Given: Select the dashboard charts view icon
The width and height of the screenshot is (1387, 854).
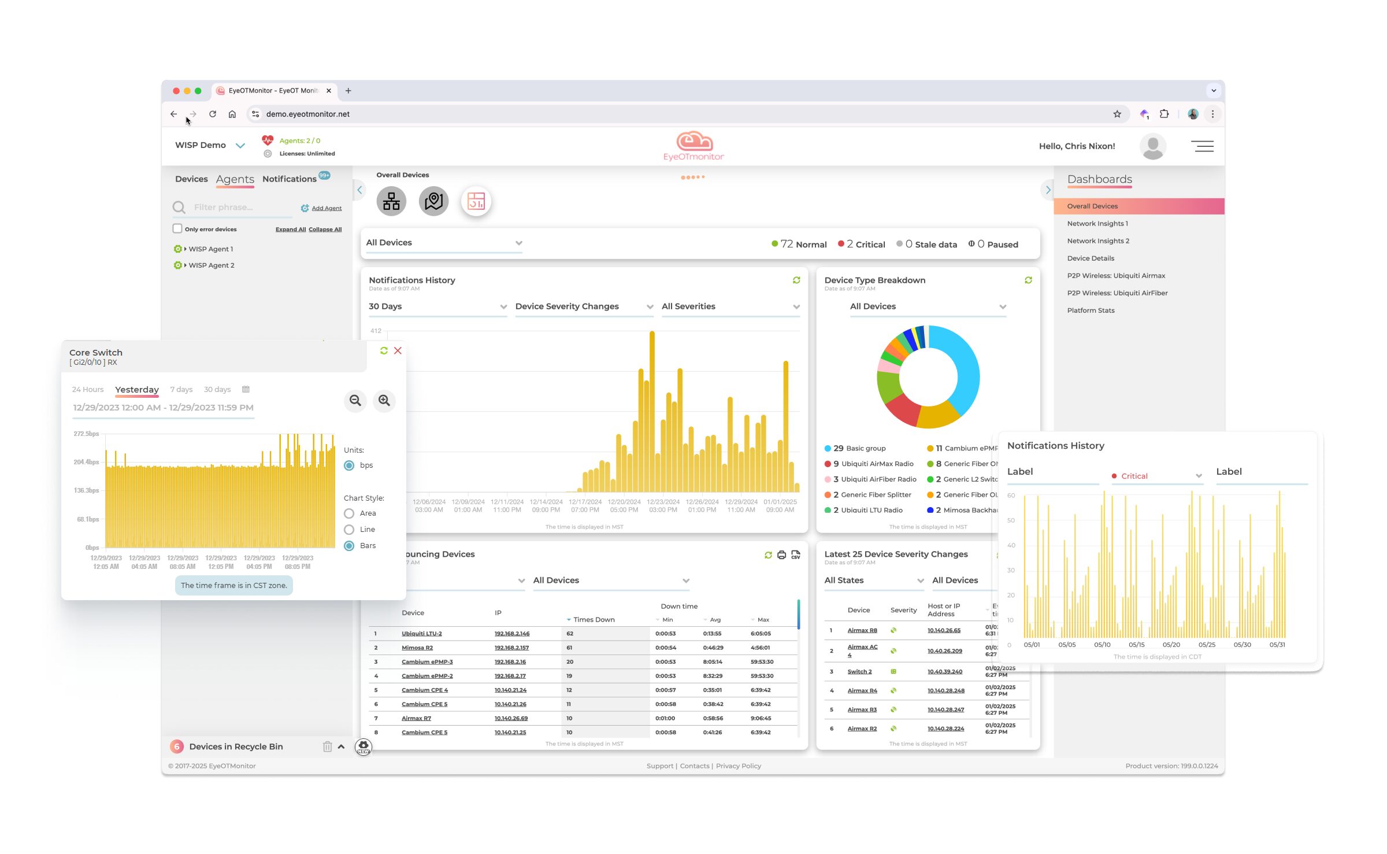Looking at the screenshot, I should tap(476, 201).
